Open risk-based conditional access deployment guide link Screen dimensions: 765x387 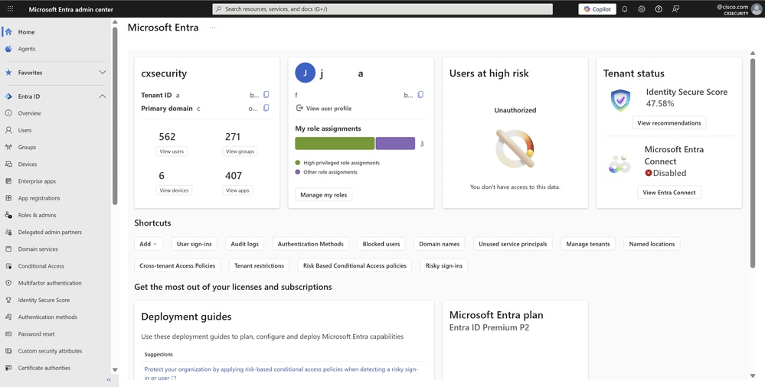281,373
